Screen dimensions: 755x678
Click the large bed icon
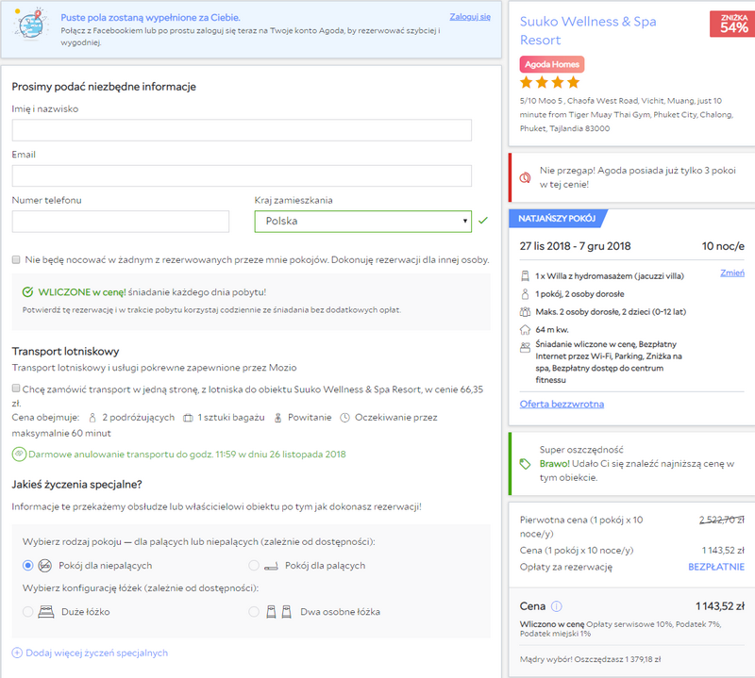[x=45, y=612]
